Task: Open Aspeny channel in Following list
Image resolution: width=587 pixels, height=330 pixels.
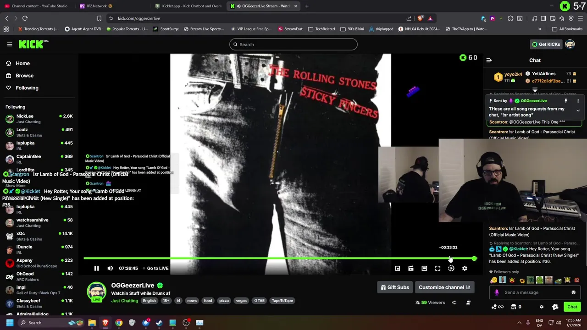Action: click(39, 263)
